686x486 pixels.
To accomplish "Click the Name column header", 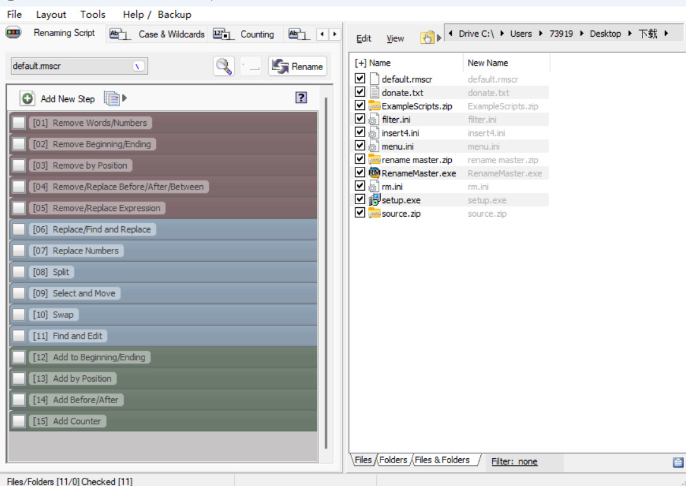I will 380,63.
